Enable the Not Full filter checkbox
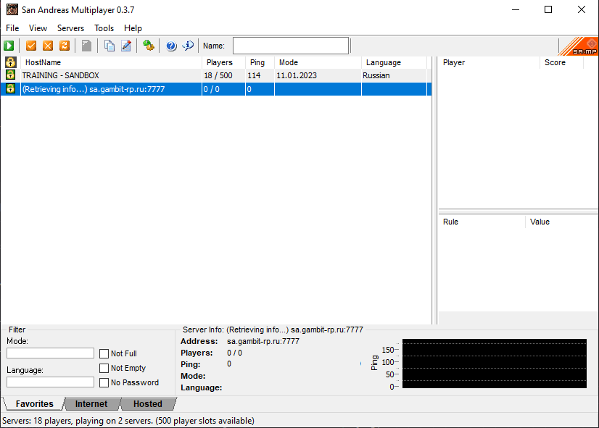Image resolution: width=599 pixels, height=428 pixels. tap(104, 353)
